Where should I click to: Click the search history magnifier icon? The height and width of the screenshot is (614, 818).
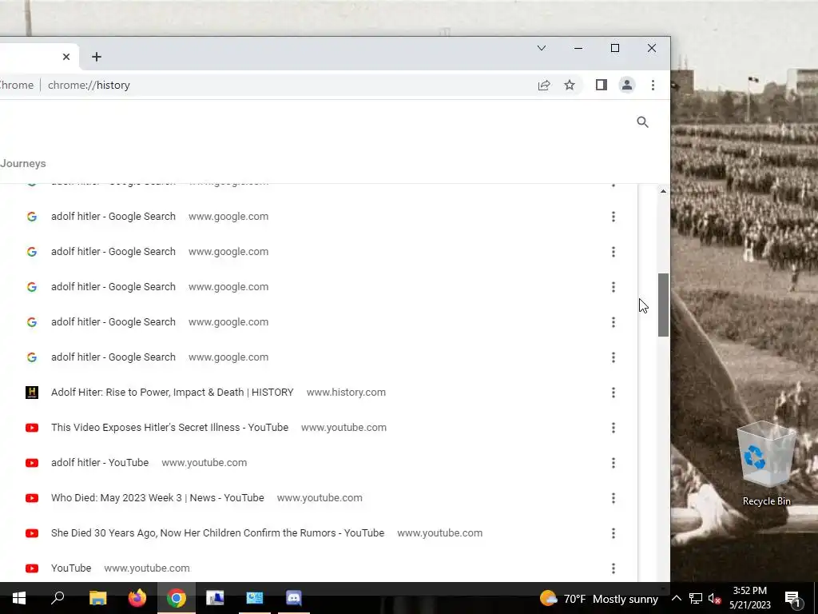(643, 122)
